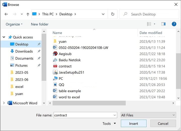Select the Baidu Netdisk shortcut

(x=70, y=60)
